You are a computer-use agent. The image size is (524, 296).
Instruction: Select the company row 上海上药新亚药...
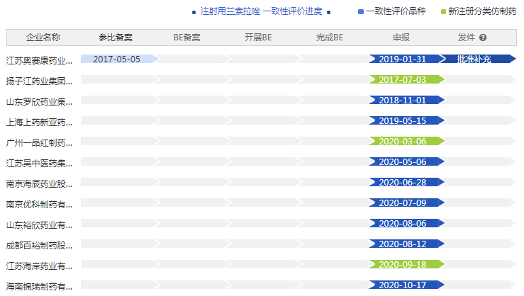39,123
